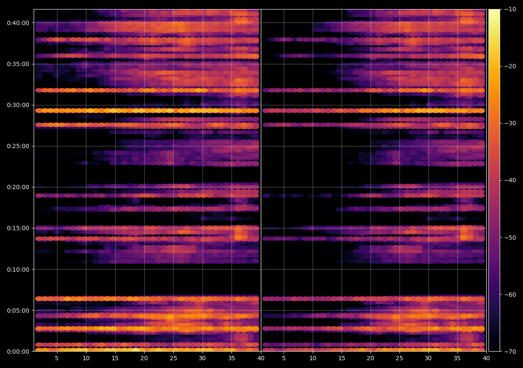Click the −50 colorbar tick label
Screen dimensions: 523x368
pyautogui.click(x=510, y=238)
